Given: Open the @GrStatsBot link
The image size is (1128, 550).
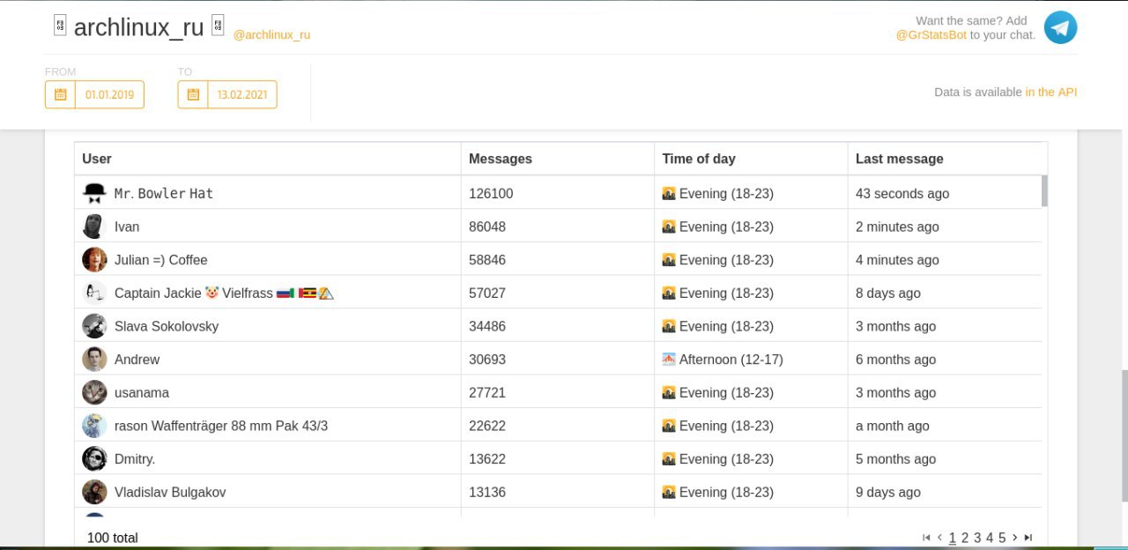Looking at the screenshot, I should pyautogui.click(x=931, y=35).
